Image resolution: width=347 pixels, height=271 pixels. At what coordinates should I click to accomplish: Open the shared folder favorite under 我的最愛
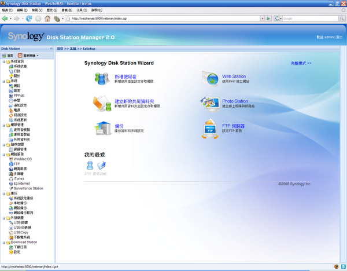101,165
